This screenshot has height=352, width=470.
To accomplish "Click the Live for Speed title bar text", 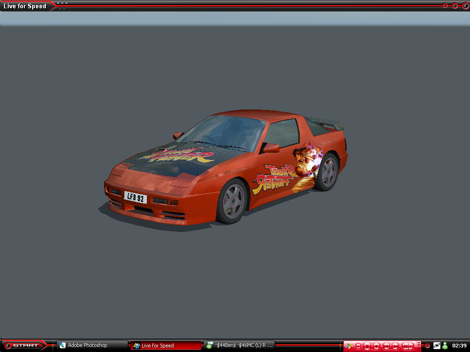I will pyautogui.click(x=25, y=6).
